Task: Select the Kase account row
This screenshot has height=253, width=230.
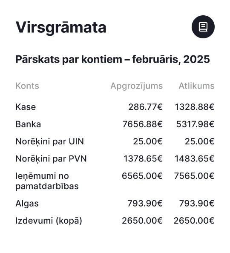Action: pyautogui.click(x=115, y=107)
